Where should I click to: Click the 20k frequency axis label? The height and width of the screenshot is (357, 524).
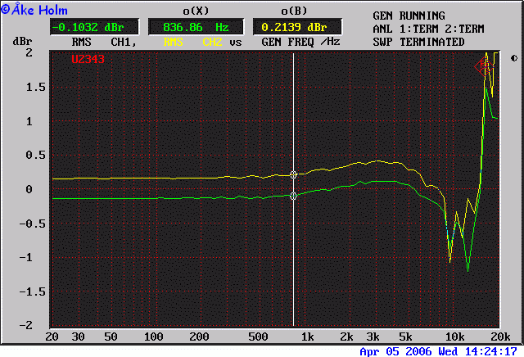tap(500, 337)
